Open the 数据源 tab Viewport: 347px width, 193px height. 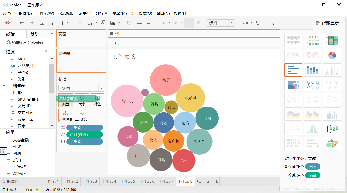[x=10, y=181]
